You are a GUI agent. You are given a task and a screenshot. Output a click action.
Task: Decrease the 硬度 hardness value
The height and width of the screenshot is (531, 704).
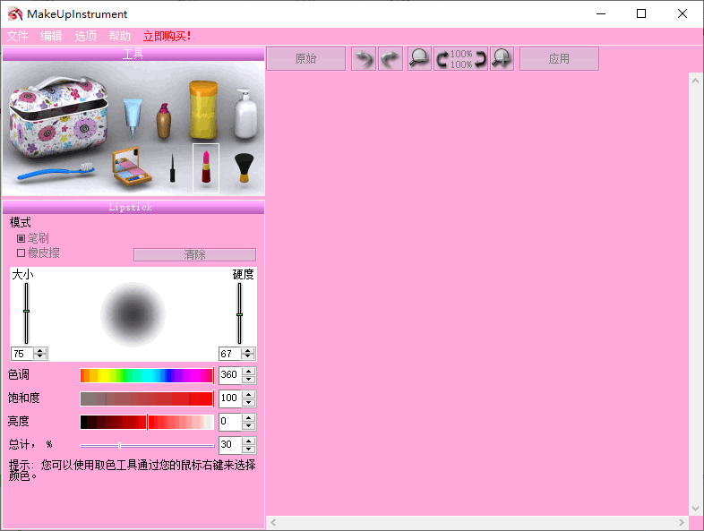point(248,357)
